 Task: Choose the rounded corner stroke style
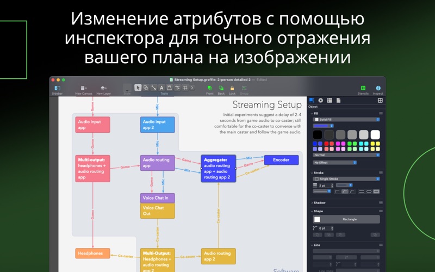[x=345, y=191]
